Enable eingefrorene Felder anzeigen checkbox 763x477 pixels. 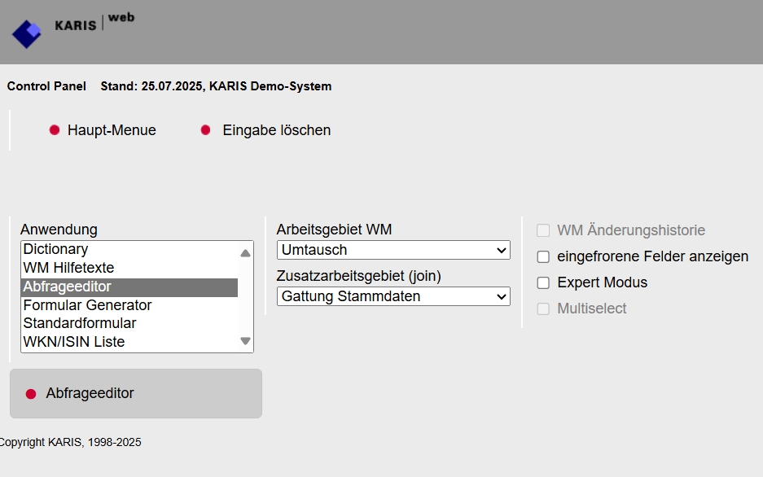pyautogui.click(x=543, y=256)
